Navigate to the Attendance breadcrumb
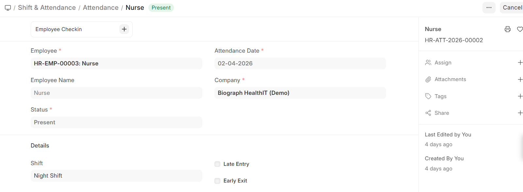The height and width of the screenshot is (192, 523). click(x=101, y=8)
